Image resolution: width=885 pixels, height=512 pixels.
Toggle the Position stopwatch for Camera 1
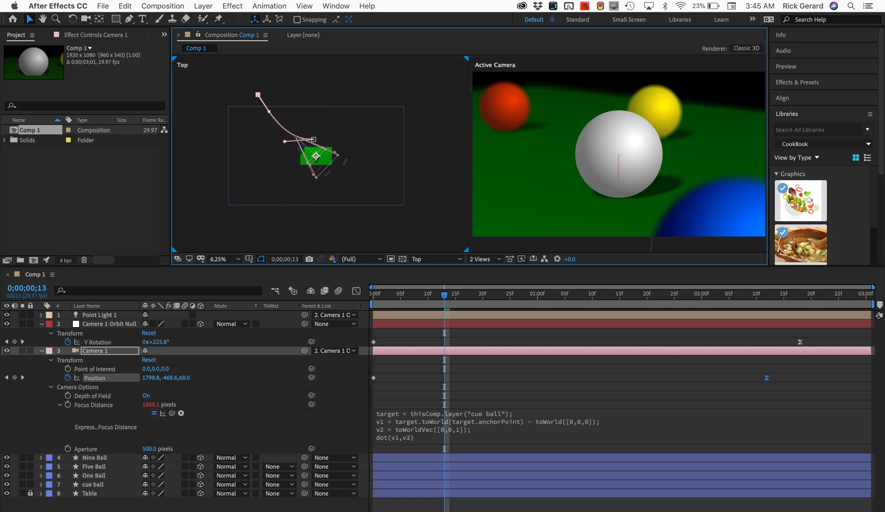coord(67,378)
